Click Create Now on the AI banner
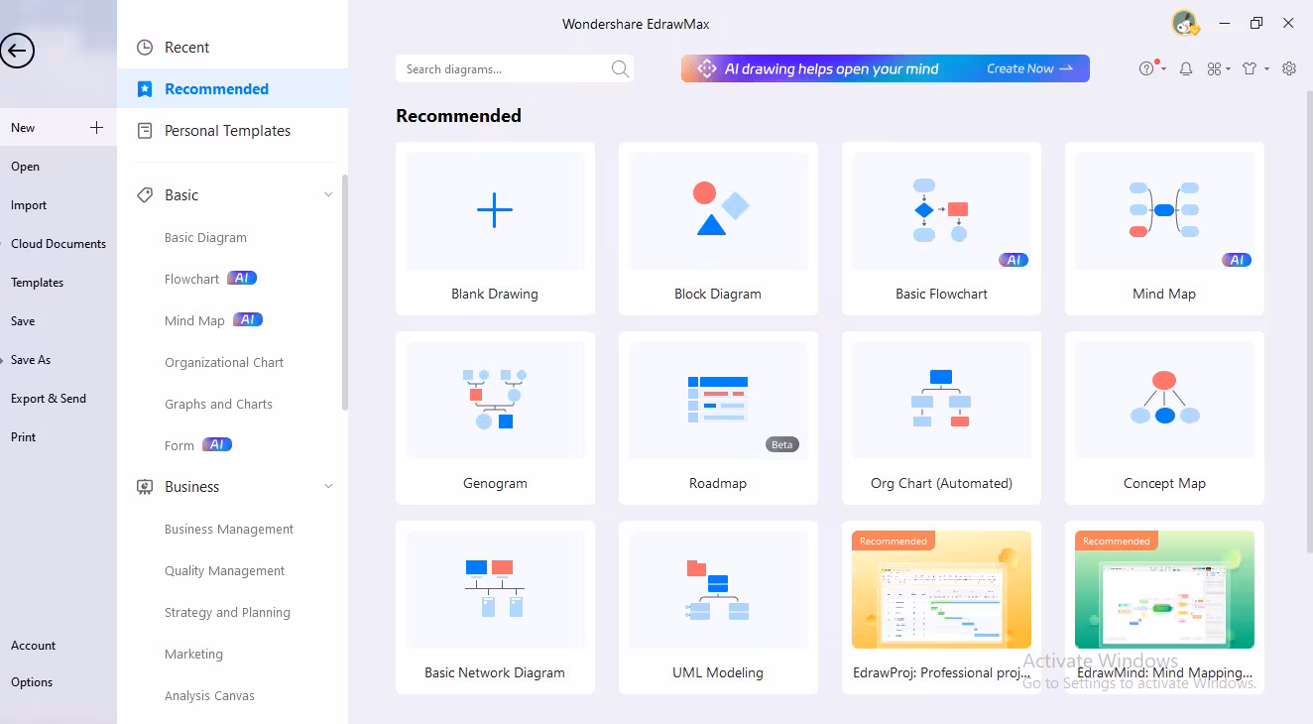Screen dimensions: 1313x724 [x=1029, y=68]
